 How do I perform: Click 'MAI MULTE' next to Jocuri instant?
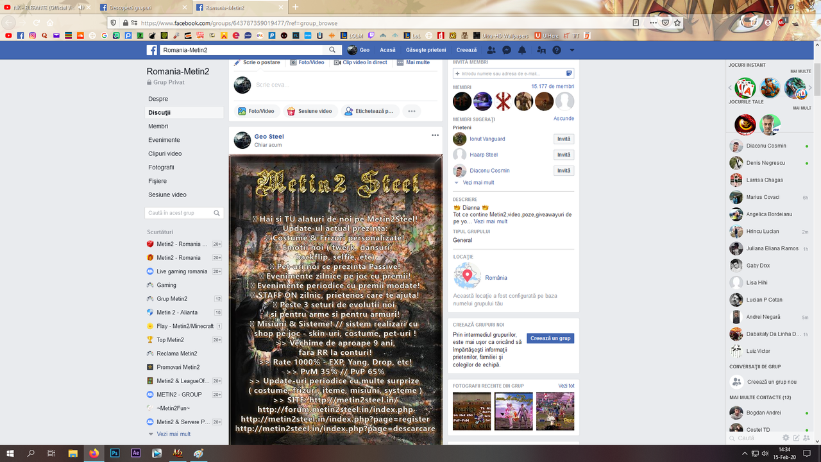pos(800,71)
